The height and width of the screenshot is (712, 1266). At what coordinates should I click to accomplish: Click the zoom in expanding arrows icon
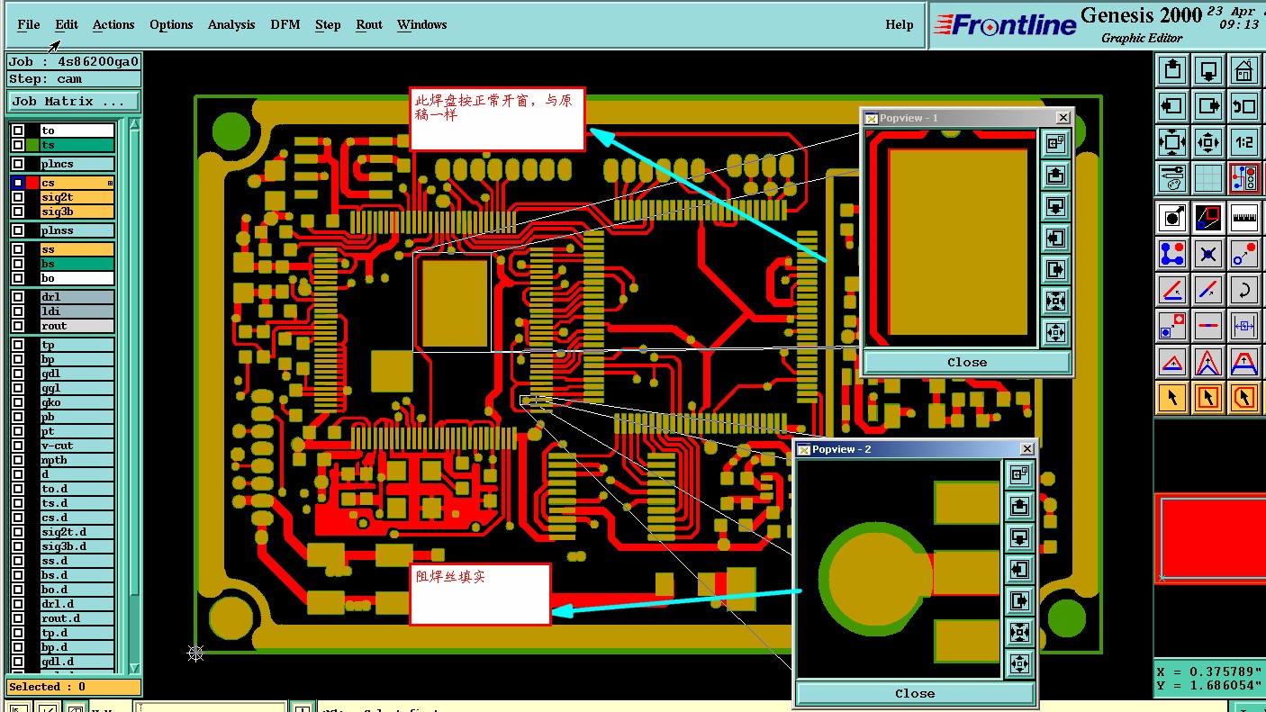pos(1171,141)
